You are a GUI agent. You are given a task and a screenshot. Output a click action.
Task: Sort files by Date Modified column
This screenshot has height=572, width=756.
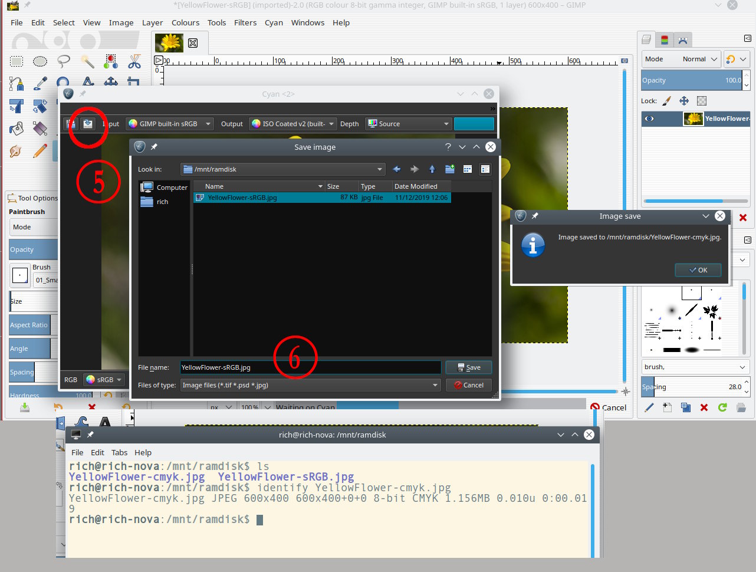(x=421, y=186)
